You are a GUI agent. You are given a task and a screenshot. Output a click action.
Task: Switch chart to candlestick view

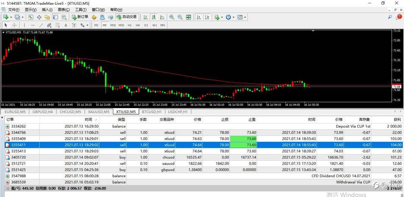click(154, 17)
